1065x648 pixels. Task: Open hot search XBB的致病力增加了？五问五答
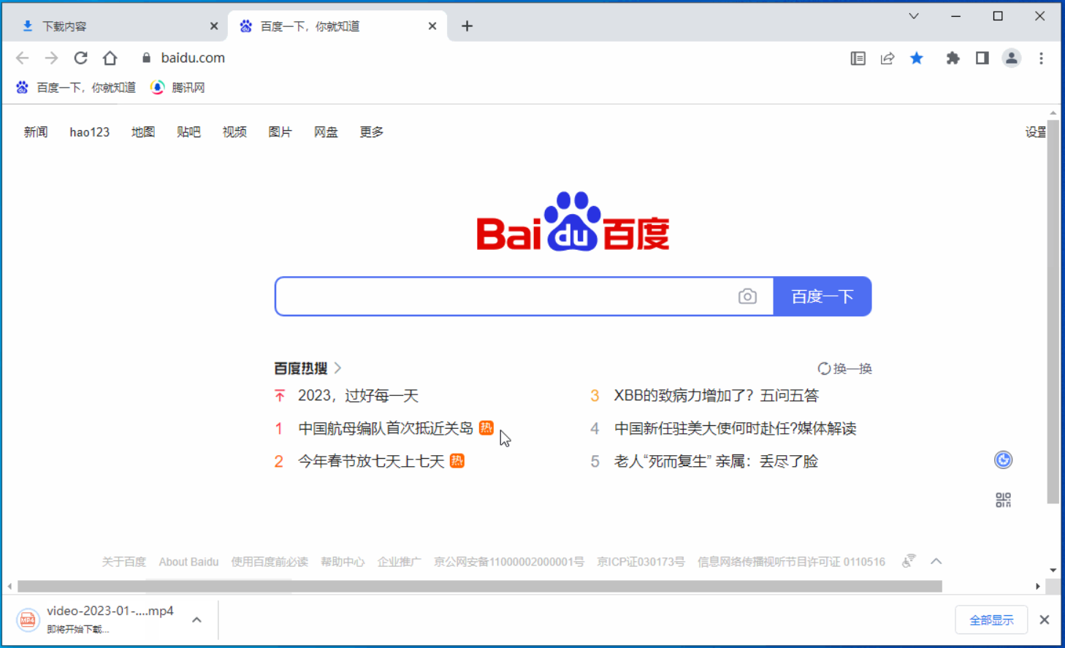pyautogui.click(x=717, y=396)
